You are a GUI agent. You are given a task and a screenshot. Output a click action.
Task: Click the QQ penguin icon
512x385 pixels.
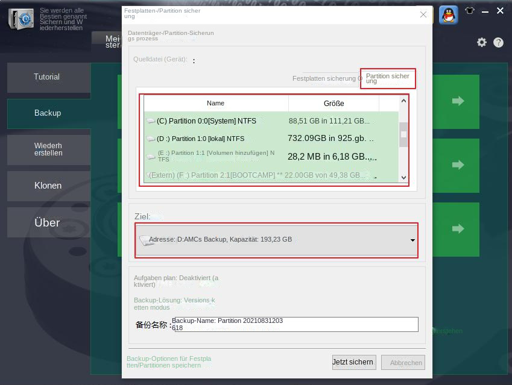[447, 14]
